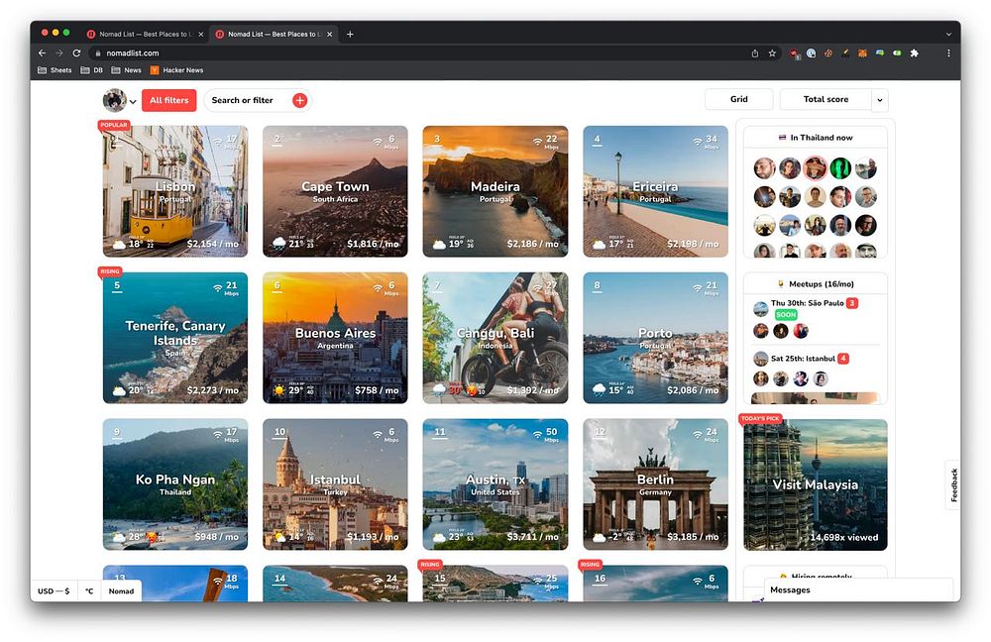This screenshot has width=991, height=642.
Task: Open the Canggu, Bali card
Action: pos(495,338)
